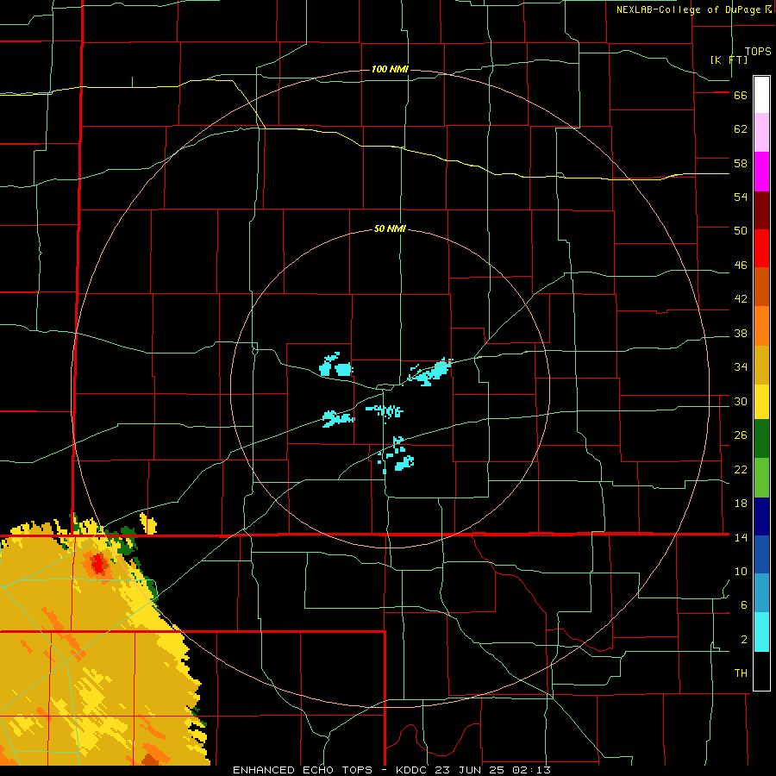
Task: Click legend value 50
Action: (x=741, y=231)
